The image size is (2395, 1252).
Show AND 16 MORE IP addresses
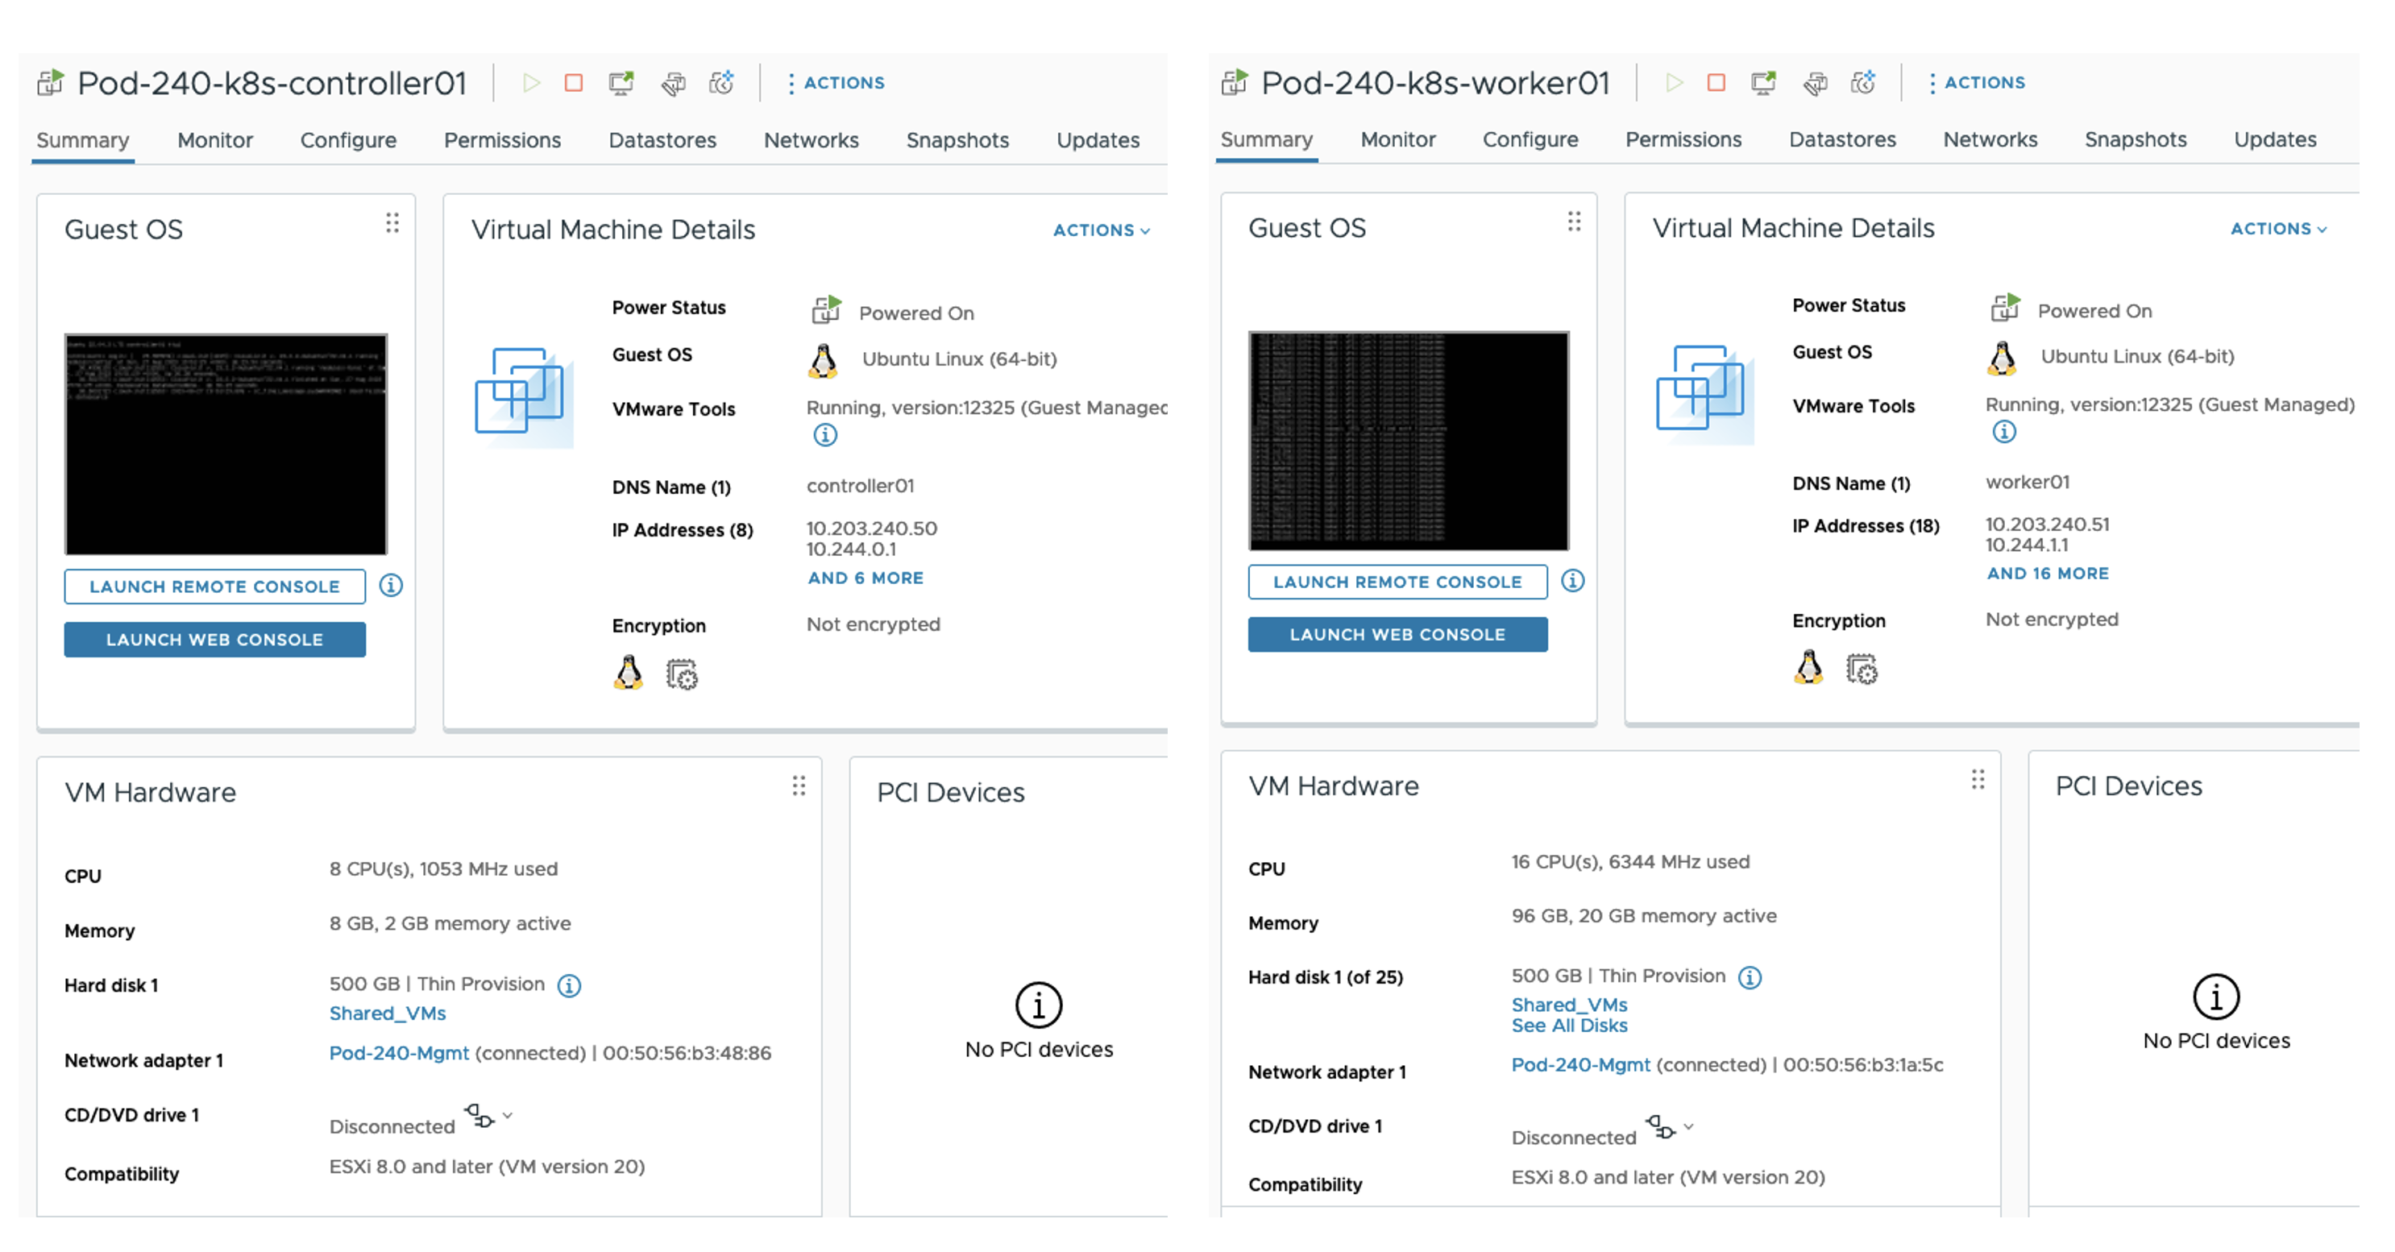click(x=2048, y=574)
